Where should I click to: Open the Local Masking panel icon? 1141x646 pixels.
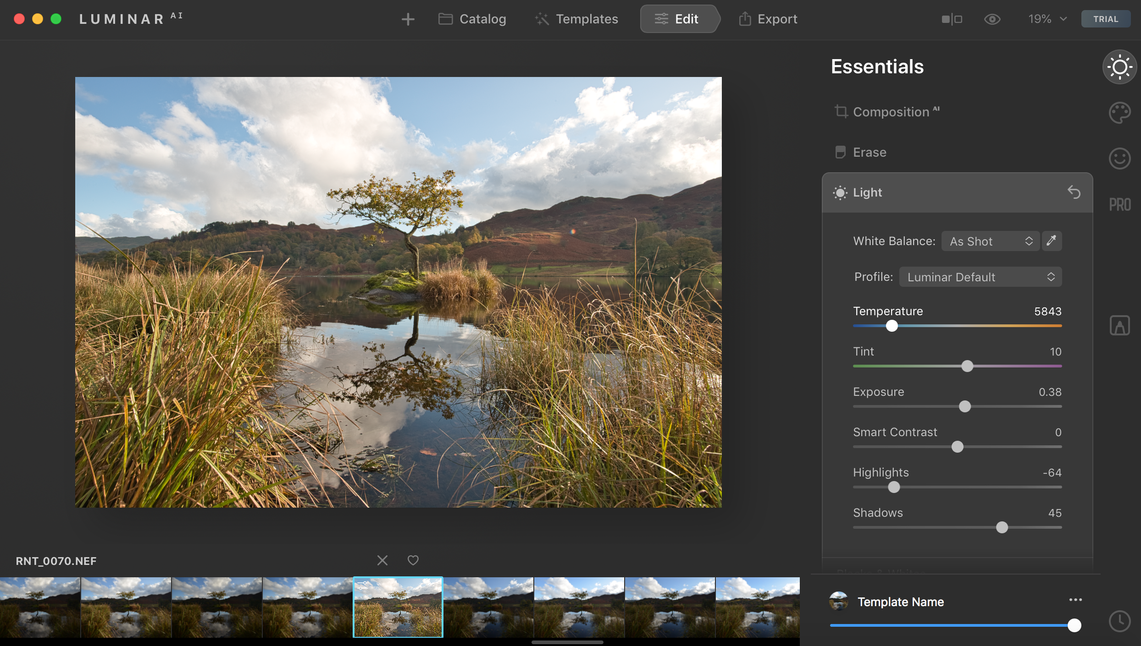[1119, 326]
